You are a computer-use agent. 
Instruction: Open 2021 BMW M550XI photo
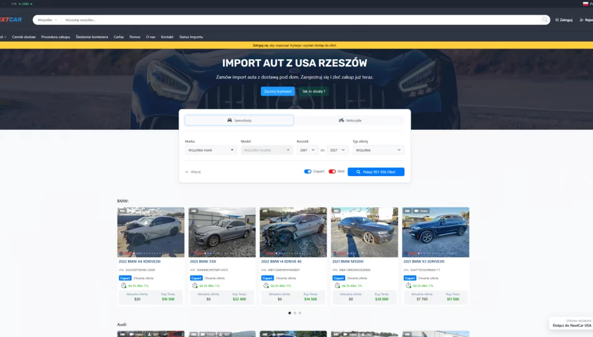tap(365, 232)
